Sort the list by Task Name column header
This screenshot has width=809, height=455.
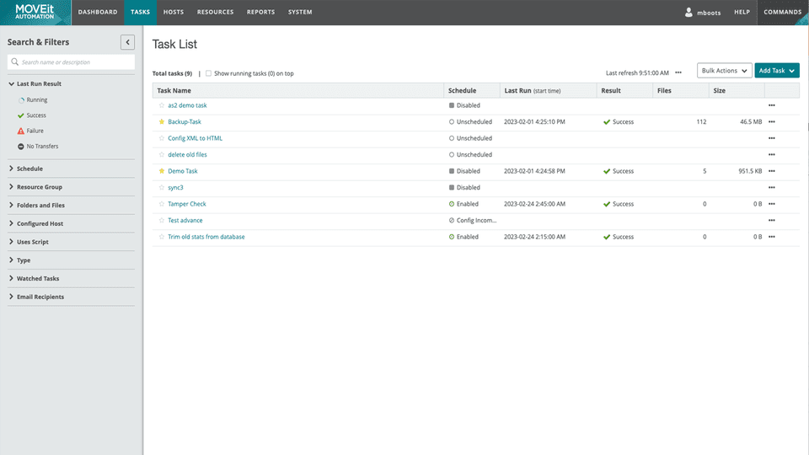pyautogui.click(x=174, y=90)
